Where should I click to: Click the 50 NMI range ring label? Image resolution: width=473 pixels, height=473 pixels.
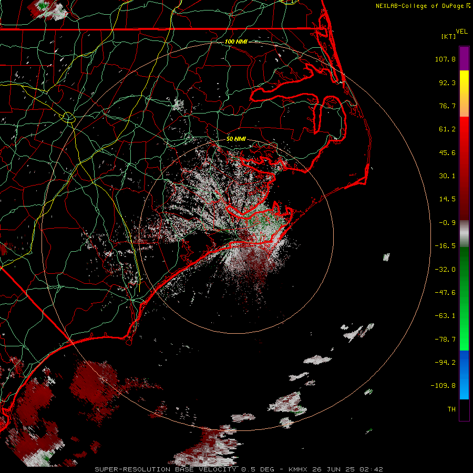pyautogui.click(x=236, y=139)
